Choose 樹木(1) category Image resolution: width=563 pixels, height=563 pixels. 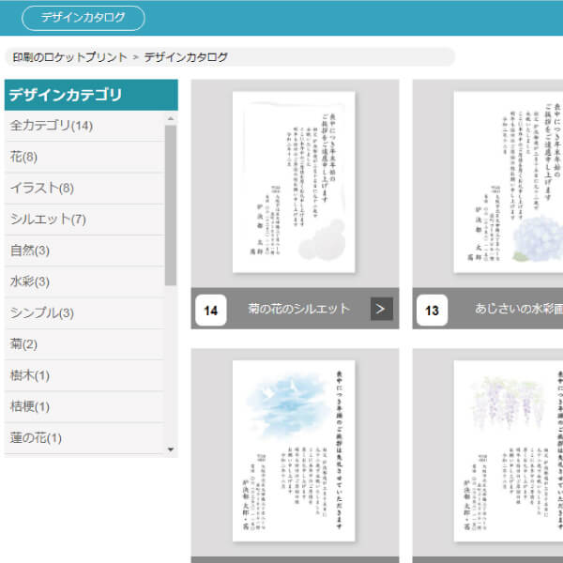click(84, 376)
